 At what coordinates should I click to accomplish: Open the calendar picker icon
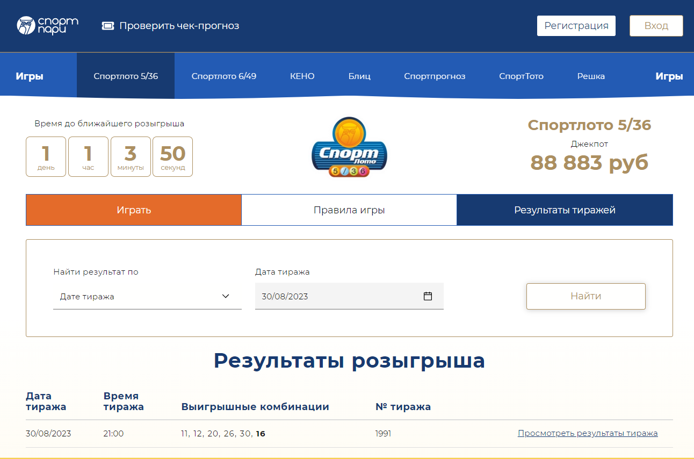[x=428, y=296]
